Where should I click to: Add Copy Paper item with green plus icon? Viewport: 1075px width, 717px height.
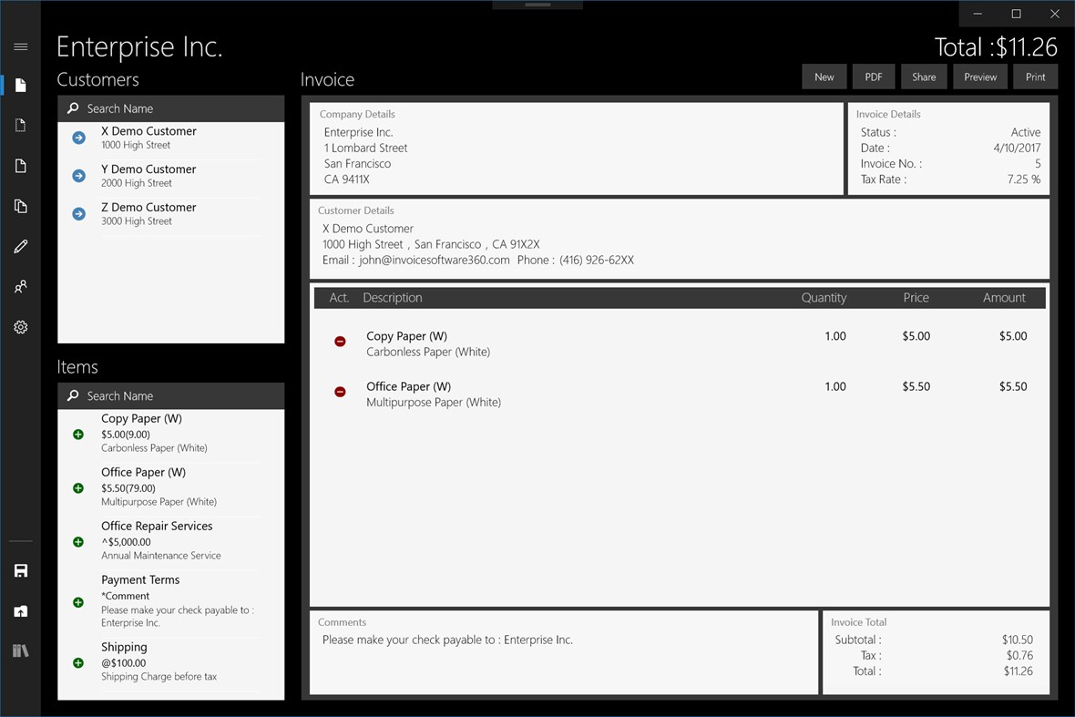(x=77, y=435)
